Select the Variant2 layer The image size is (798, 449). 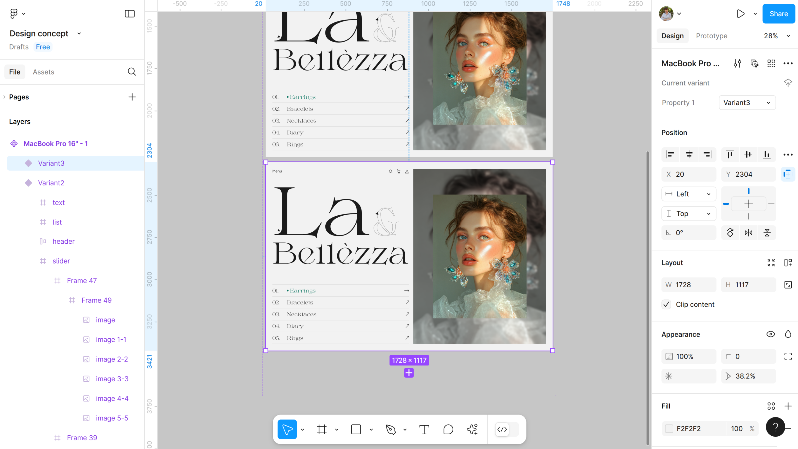coord(51,183)
